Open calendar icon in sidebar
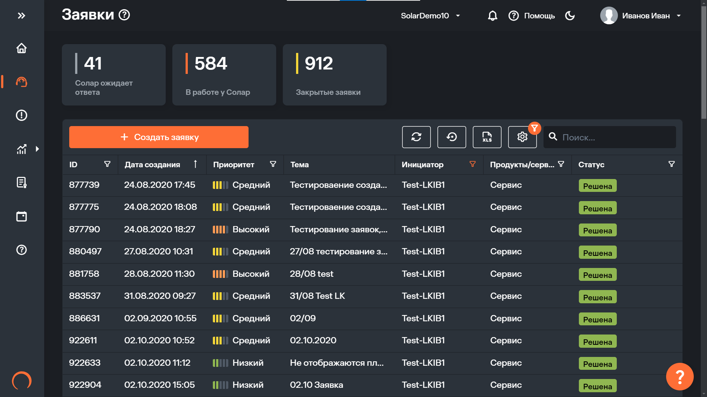707x397 pixels. pos(21,216)
